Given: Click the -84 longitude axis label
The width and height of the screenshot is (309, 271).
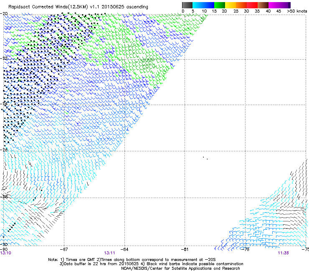Looking at the screenshot, I should (124, 249).
